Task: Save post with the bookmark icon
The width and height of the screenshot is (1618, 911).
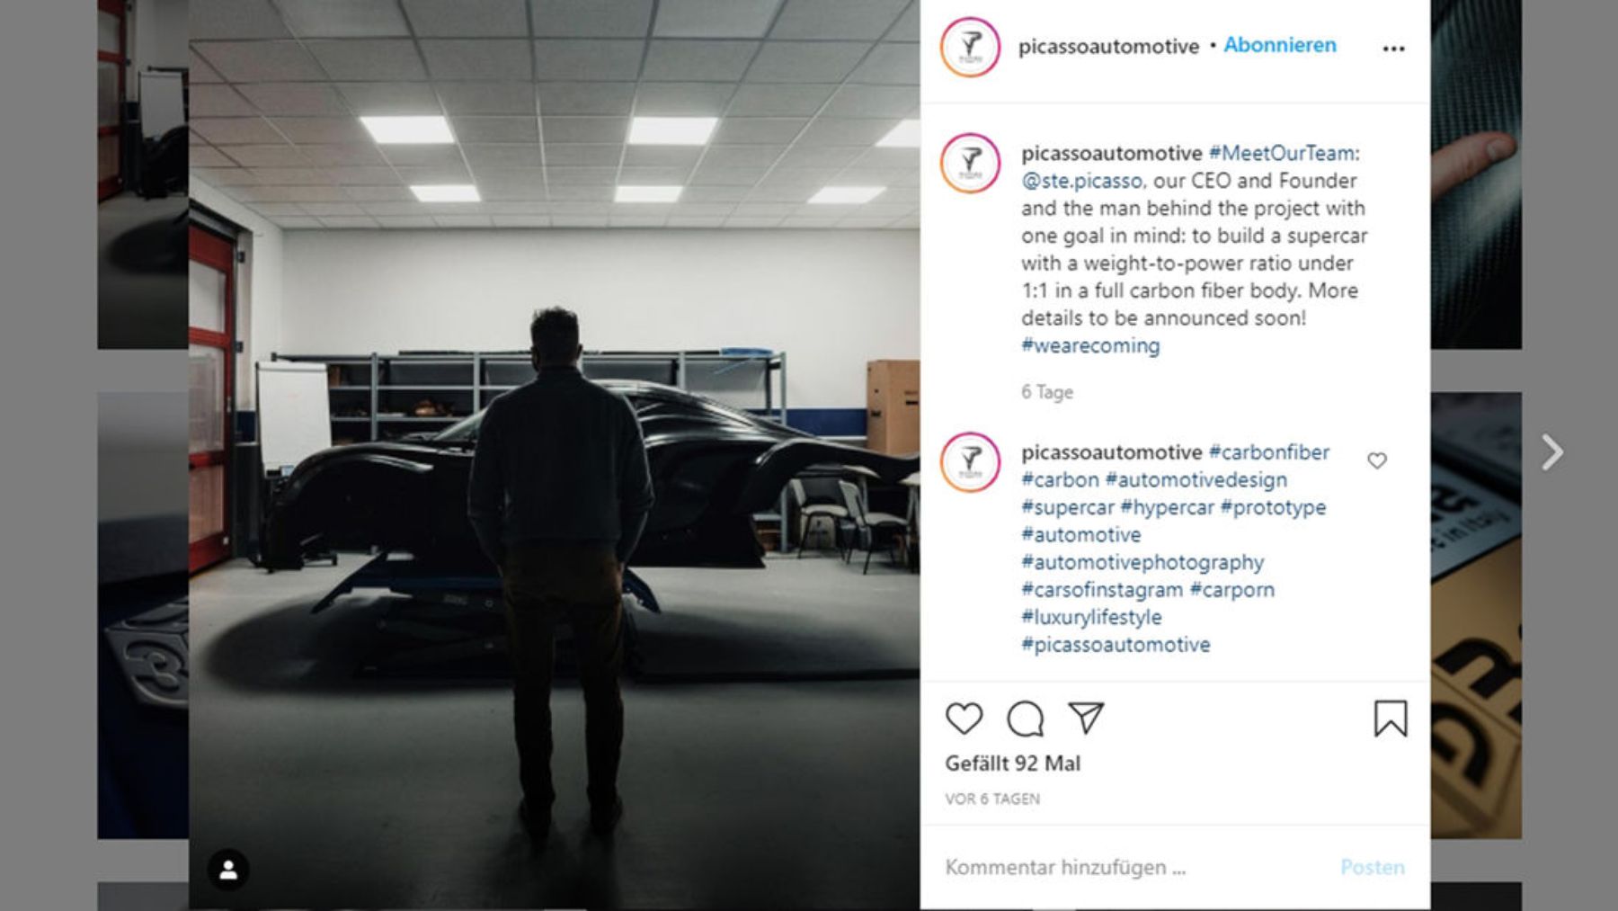Action: 1390,719
